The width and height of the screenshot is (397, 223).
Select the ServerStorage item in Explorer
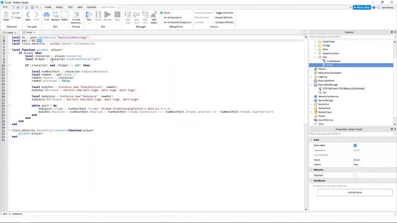[x=326, y=100]
